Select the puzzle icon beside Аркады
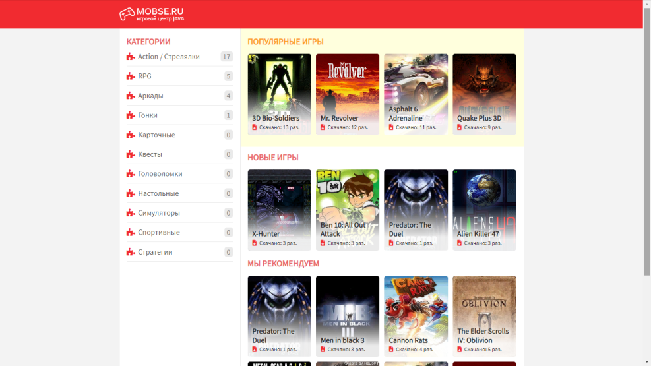 [131, 96]
